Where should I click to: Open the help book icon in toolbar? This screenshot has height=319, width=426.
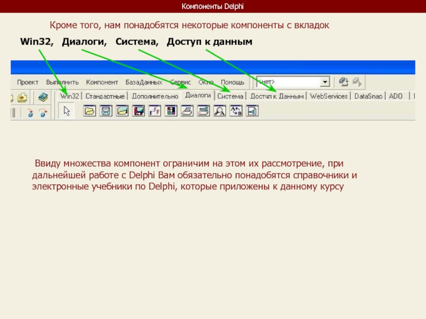[x=43, y=97]
